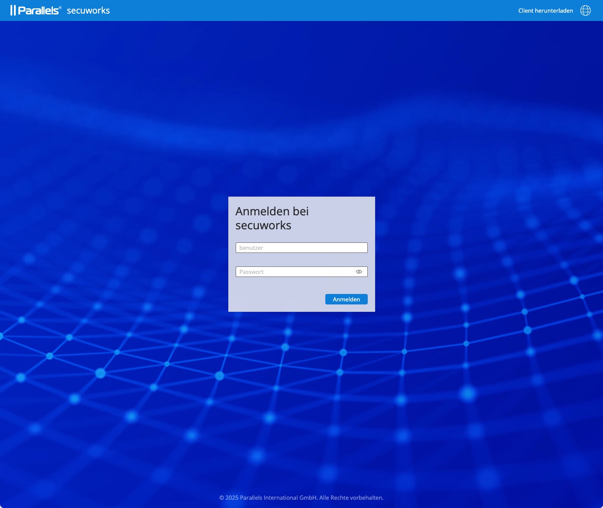Click the globe language icon

(585, 10)
